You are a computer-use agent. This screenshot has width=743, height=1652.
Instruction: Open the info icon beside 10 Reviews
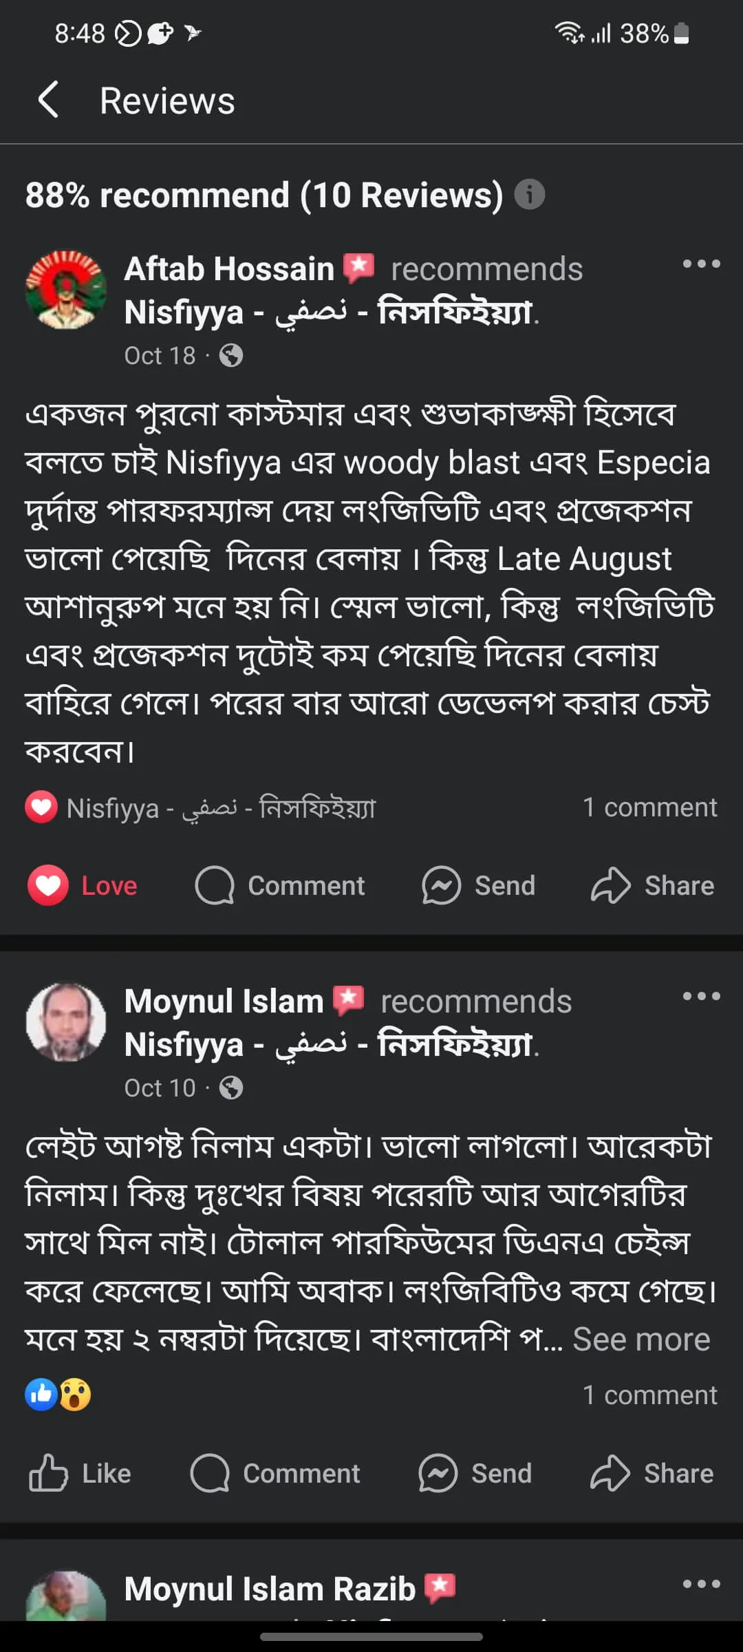(x=529, y=195)
